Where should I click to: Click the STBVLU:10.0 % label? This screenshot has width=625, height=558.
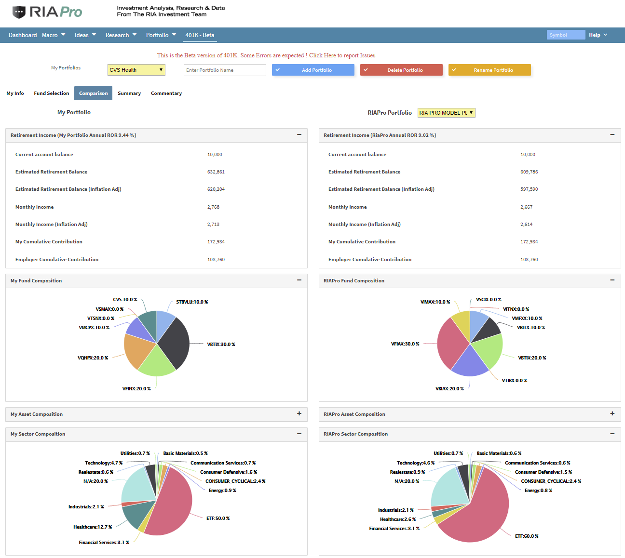click(x=192, y=302)
